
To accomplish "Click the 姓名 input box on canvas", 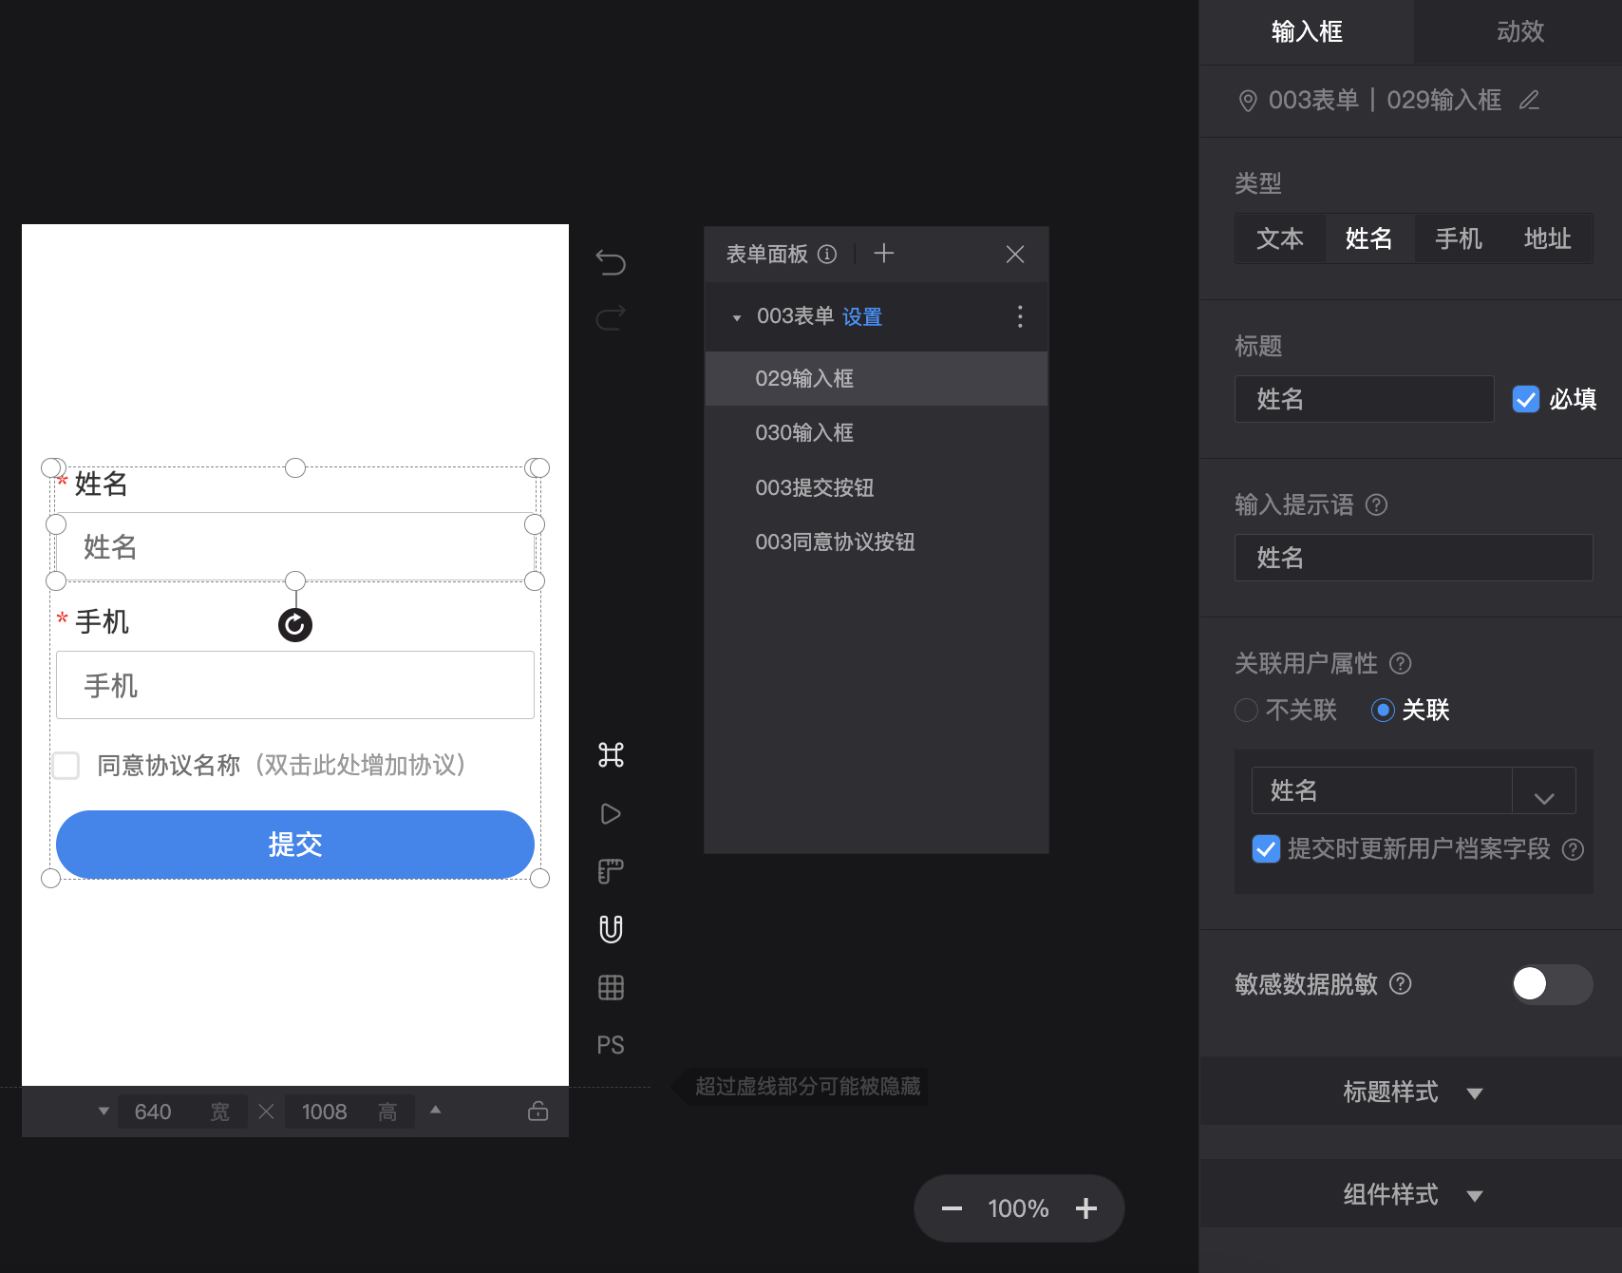I will (x=295, y=546).
